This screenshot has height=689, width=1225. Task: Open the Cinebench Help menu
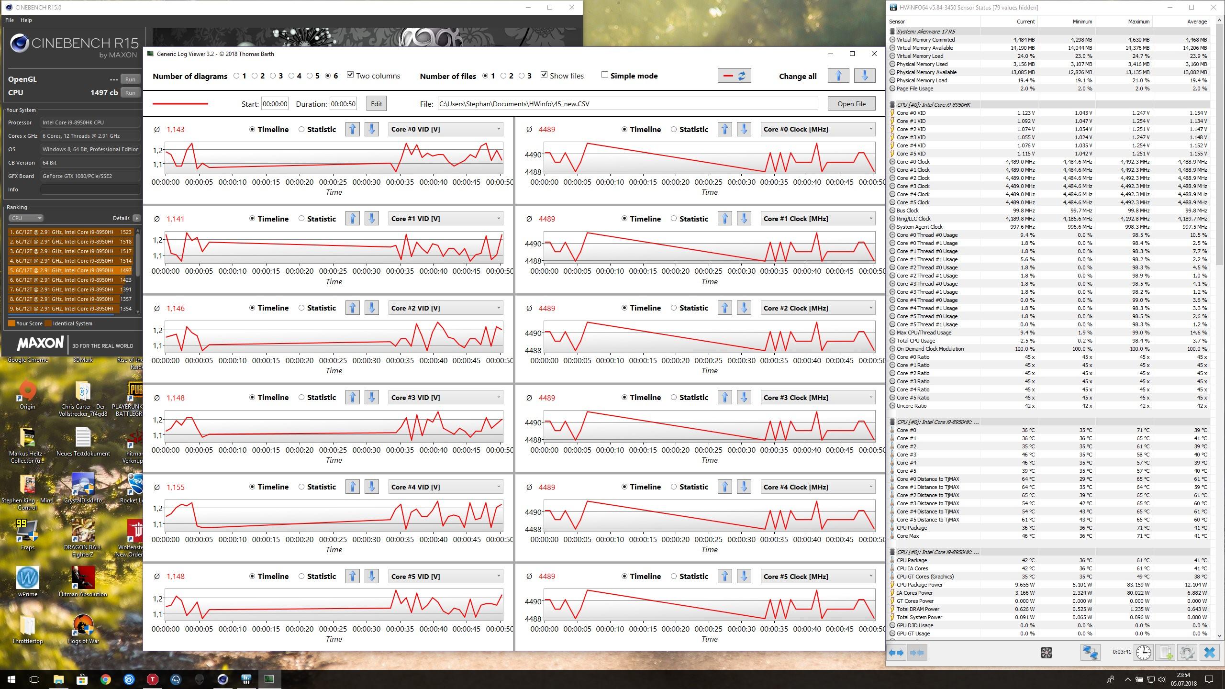click(26, 20)
